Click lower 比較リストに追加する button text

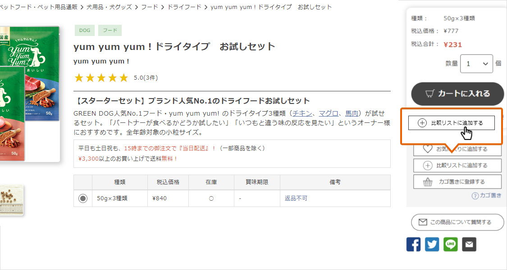(x=462, y=165)
